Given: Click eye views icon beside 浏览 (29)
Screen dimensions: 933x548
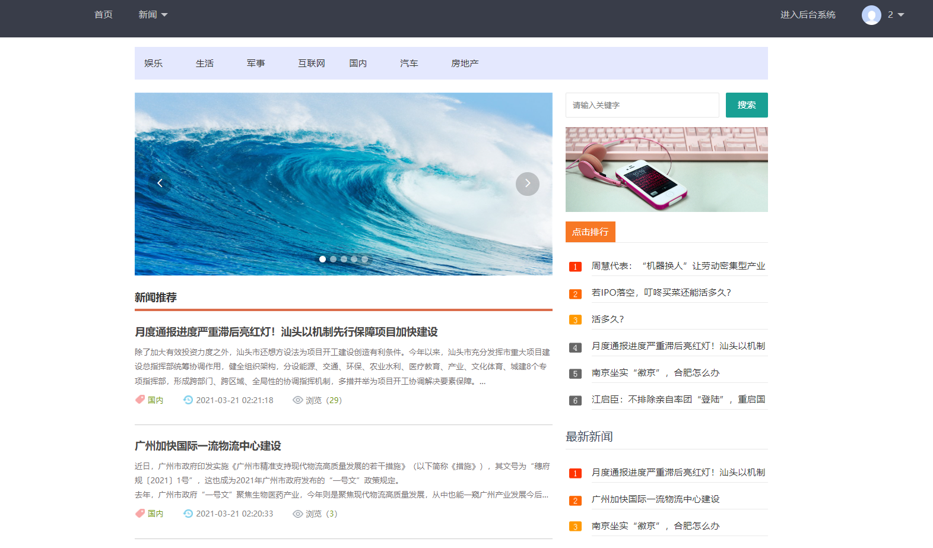Looking at the screenshot, I should point(298,400).
